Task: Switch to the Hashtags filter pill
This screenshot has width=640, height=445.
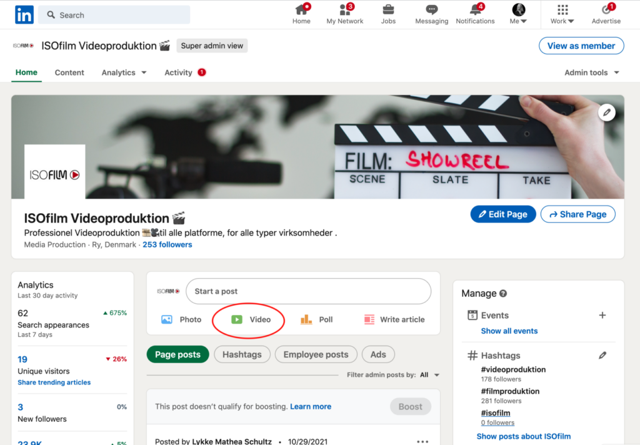Action: (242, 354)
